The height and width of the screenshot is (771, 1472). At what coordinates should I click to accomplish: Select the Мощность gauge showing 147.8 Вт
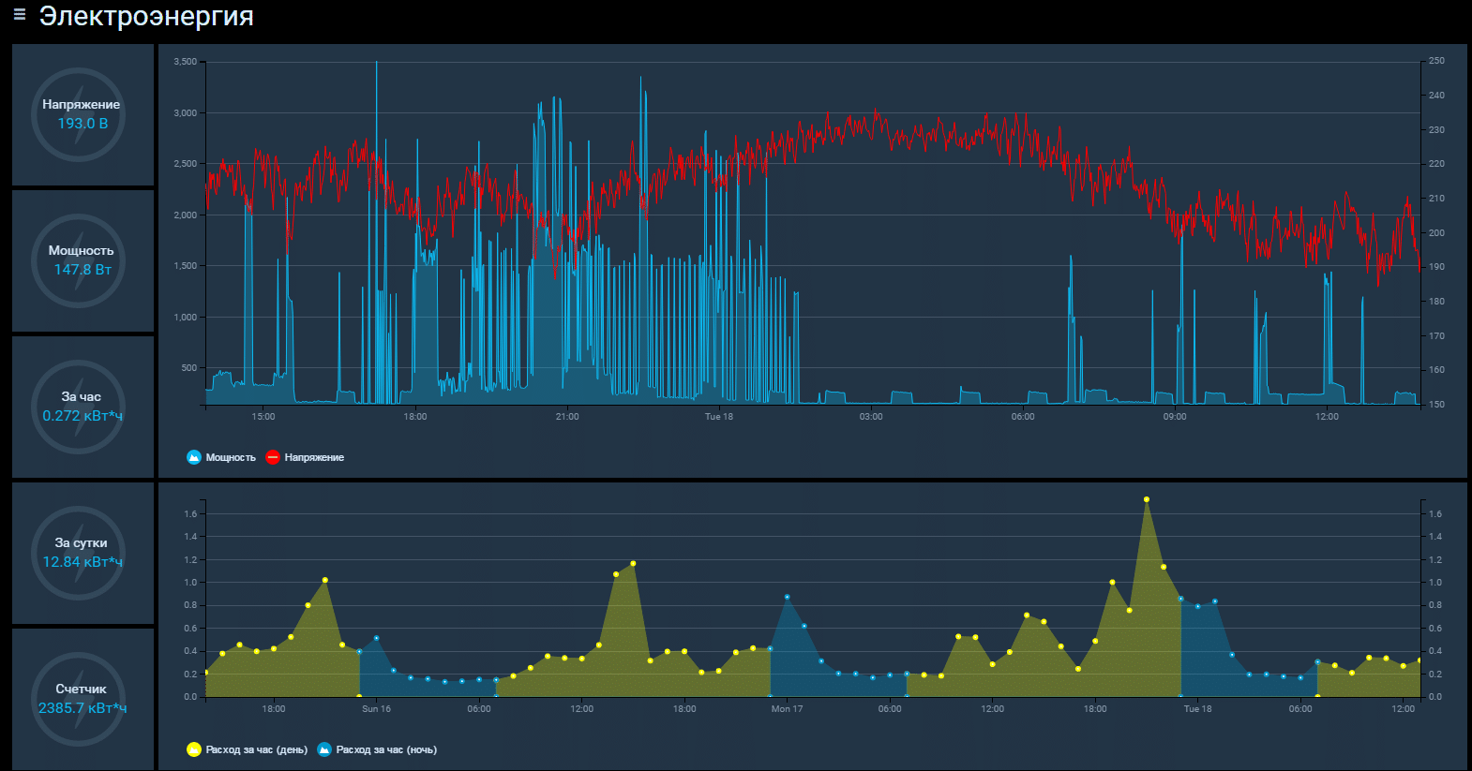tap(82, 260)
